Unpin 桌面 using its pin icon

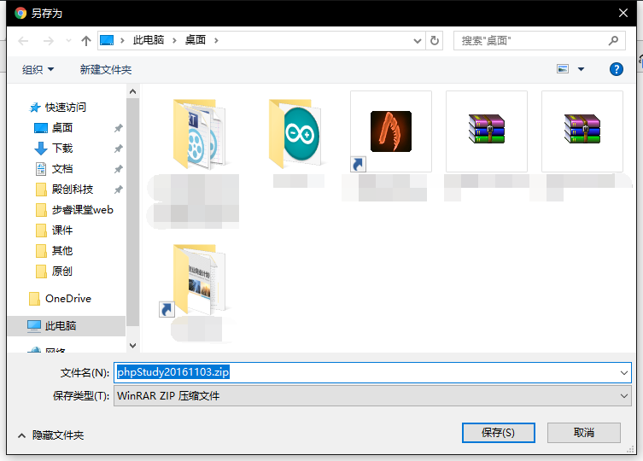coord(119,128)
